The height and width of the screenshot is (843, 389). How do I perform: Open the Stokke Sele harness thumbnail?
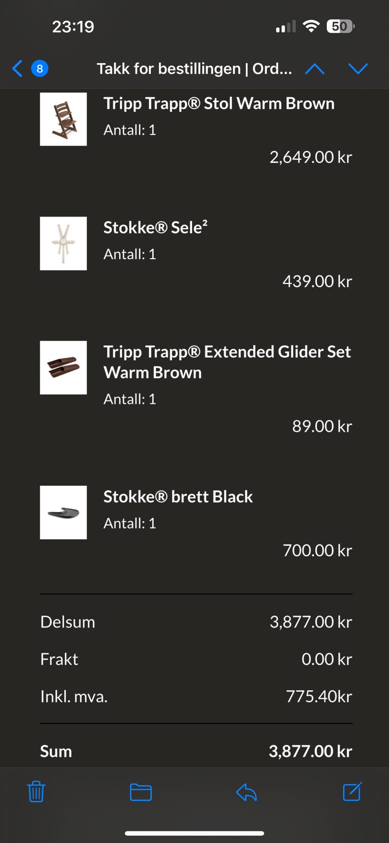63,243
